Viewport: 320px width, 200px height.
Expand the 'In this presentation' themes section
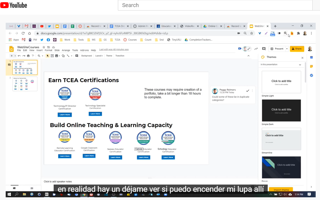(300, 65)
